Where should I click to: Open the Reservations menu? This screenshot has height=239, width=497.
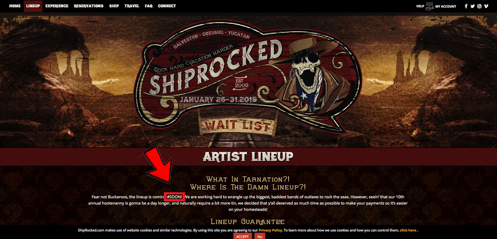(x=89, y=6)
